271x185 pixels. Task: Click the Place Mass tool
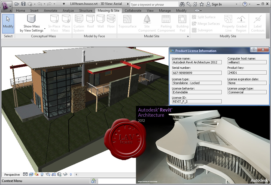click(66, 24)
